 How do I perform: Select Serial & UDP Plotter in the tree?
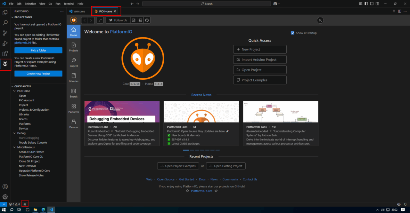tap(31, 152)
